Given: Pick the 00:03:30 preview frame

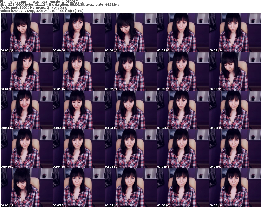Looking at the screenshot, I should coord(183,110).
